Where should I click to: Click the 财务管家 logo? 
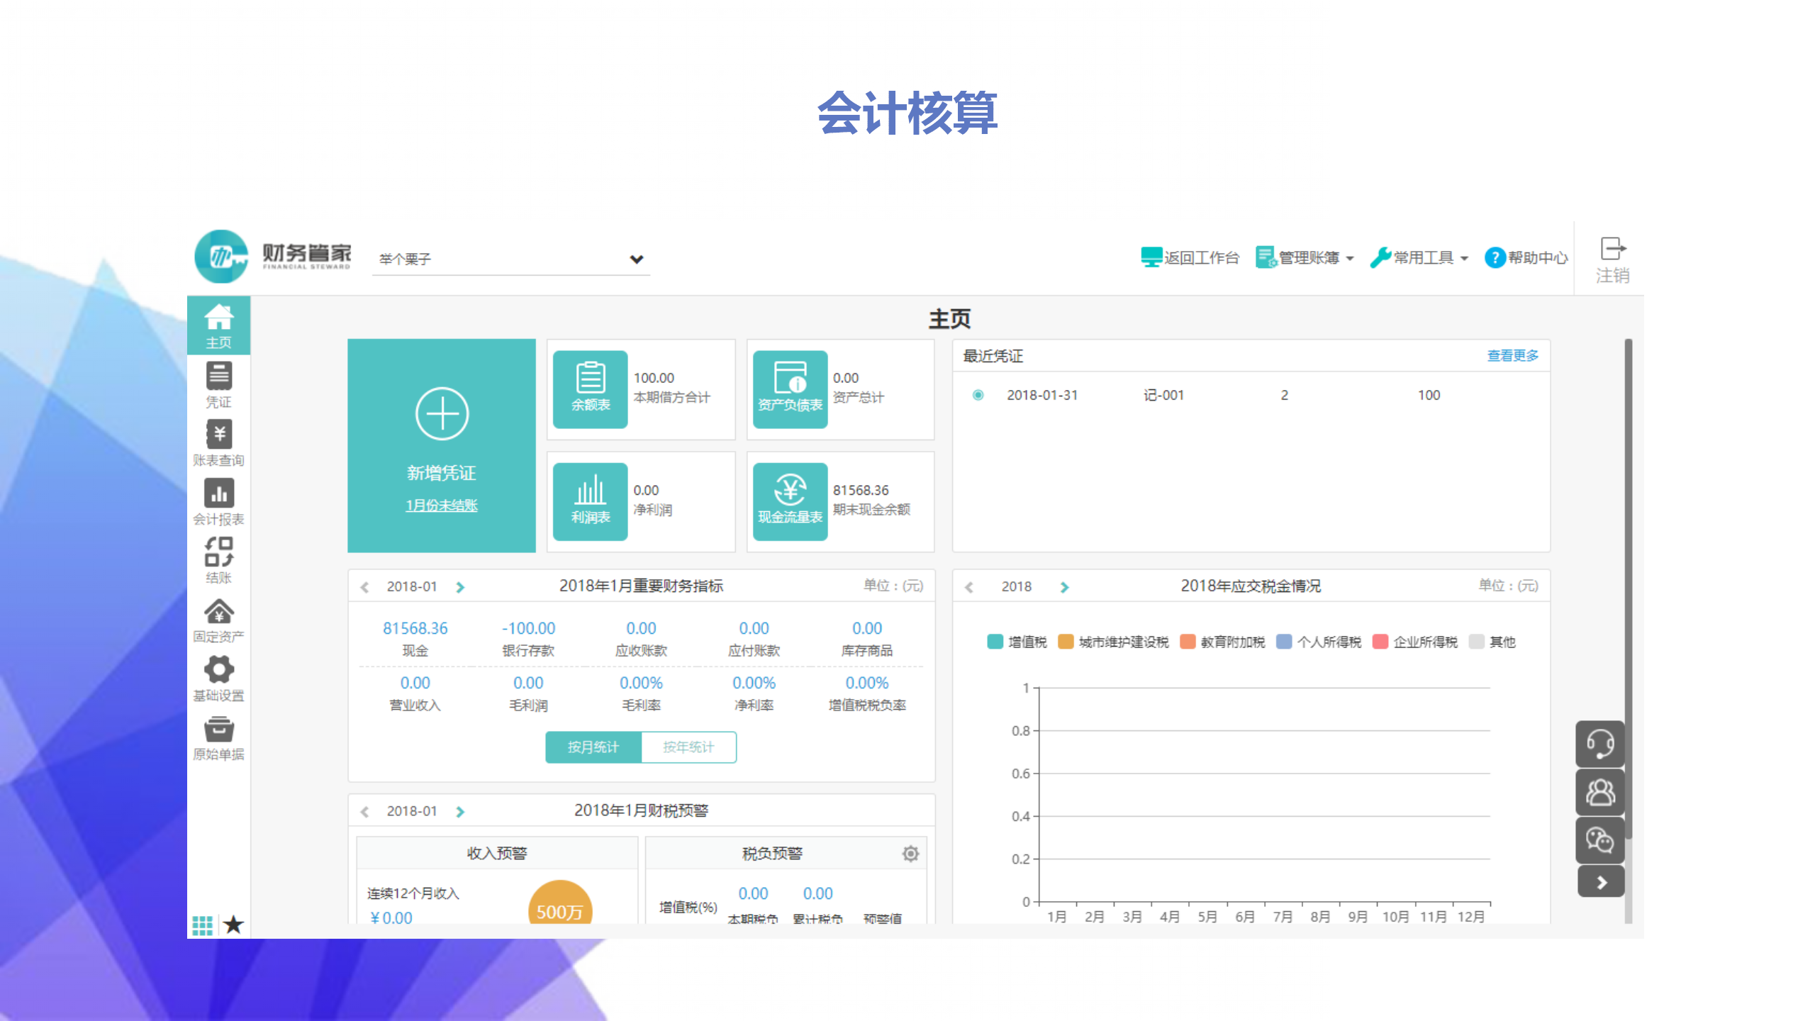pyautogui.click(x=273, y=256)
